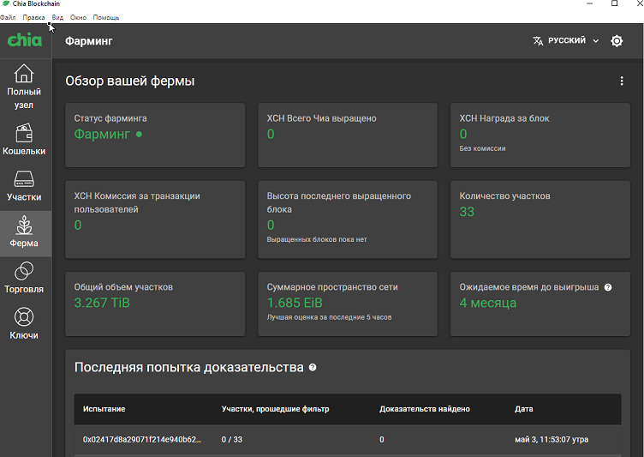644x457 pixels.
Task: Expand the РУССКИЙ language dropdown
Action: click(565, 40)
